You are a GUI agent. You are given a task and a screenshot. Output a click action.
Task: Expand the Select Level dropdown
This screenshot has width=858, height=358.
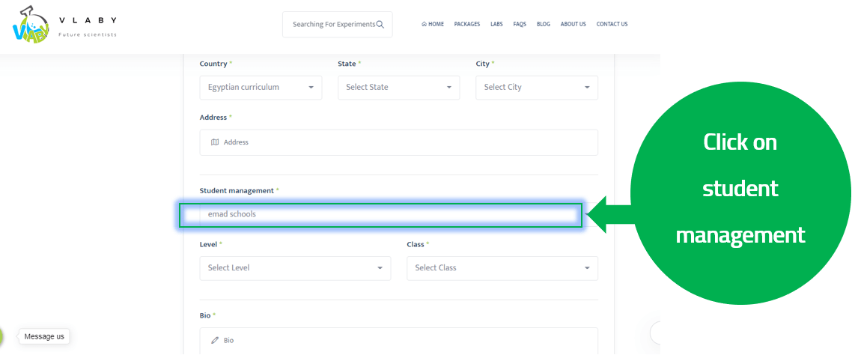(x=295, y=268)
